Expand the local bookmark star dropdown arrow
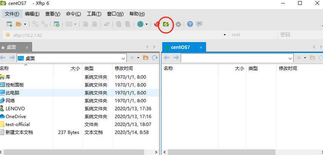Screen dimensions: 323x155 coord(138,58)
